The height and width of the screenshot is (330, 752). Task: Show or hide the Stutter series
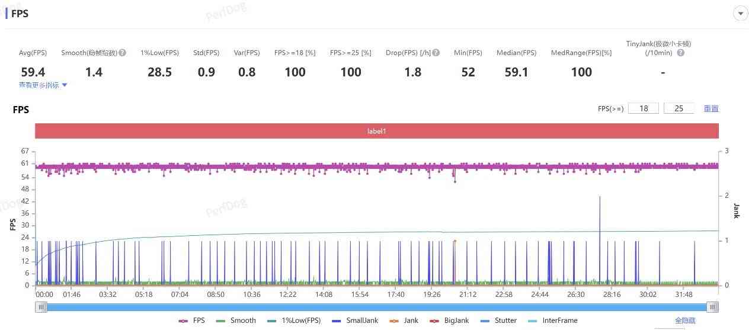coord(500,321)
